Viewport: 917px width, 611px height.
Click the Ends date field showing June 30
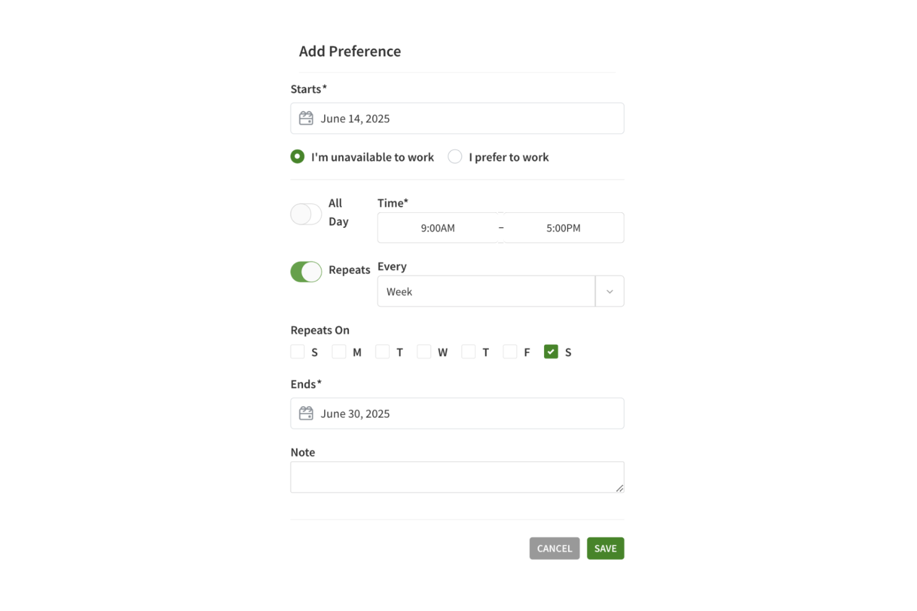457,413
